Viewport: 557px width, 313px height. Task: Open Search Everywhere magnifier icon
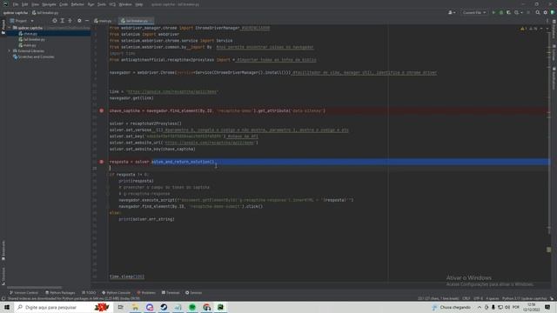[x=538, y=12]
